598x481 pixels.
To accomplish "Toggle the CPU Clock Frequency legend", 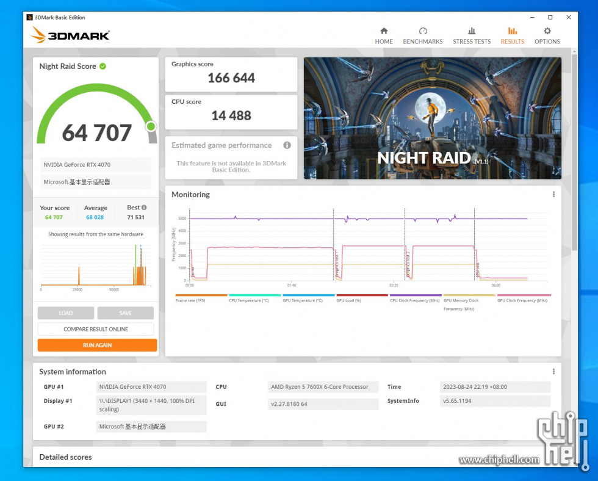I will [x=416, y=298].
